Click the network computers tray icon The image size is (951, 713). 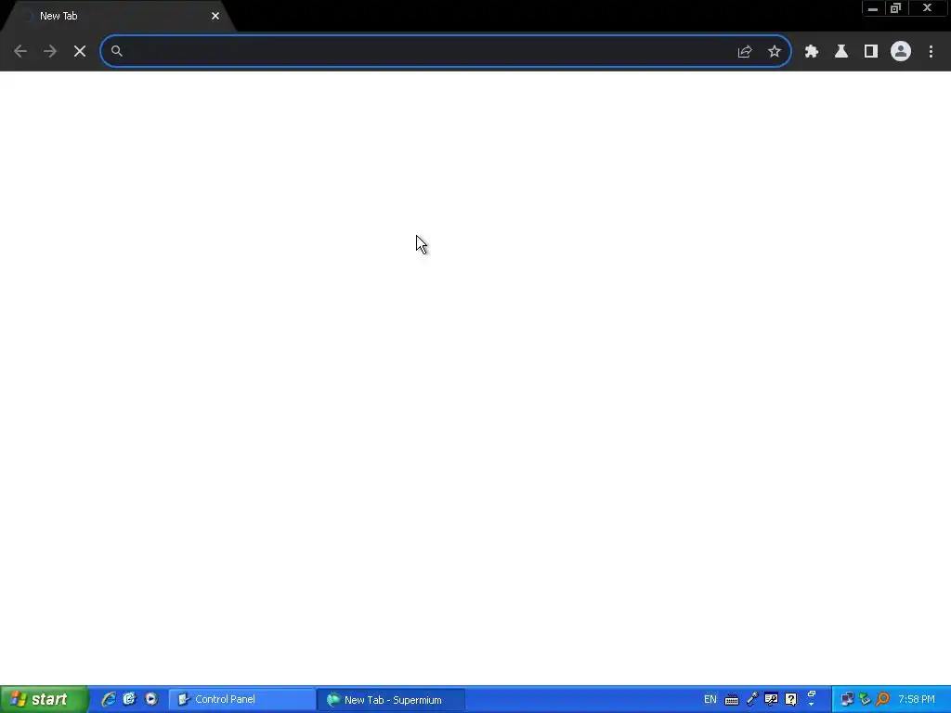click(847, 700)
